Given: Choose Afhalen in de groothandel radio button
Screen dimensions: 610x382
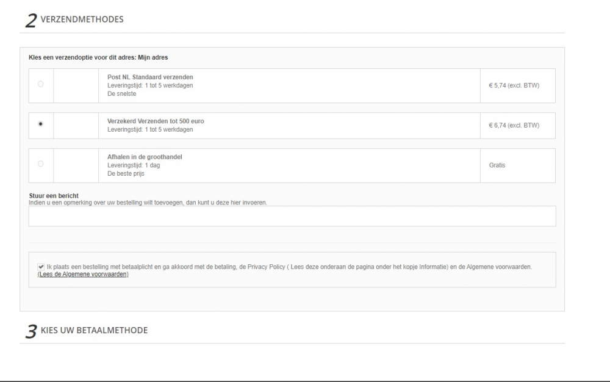Looking at the screenshot, I should coord(40,164).
